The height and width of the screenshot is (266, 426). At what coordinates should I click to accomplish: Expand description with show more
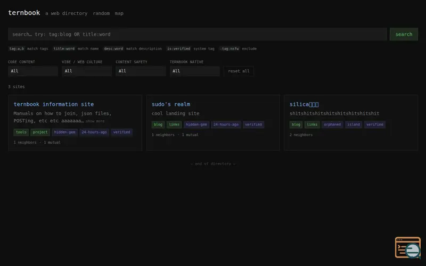point(95,121)
